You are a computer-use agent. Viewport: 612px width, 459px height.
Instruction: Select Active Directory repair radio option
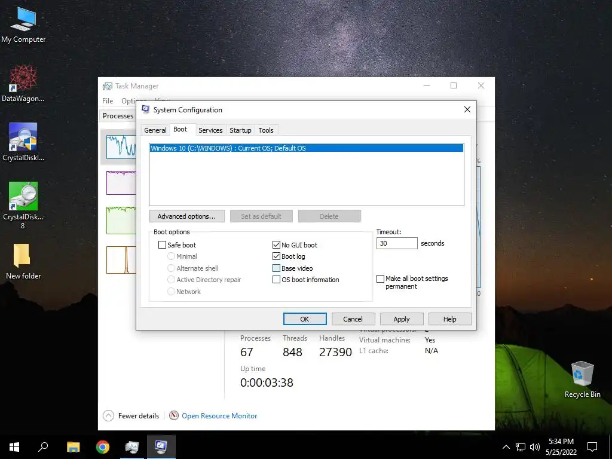click(x=171, y=280)
